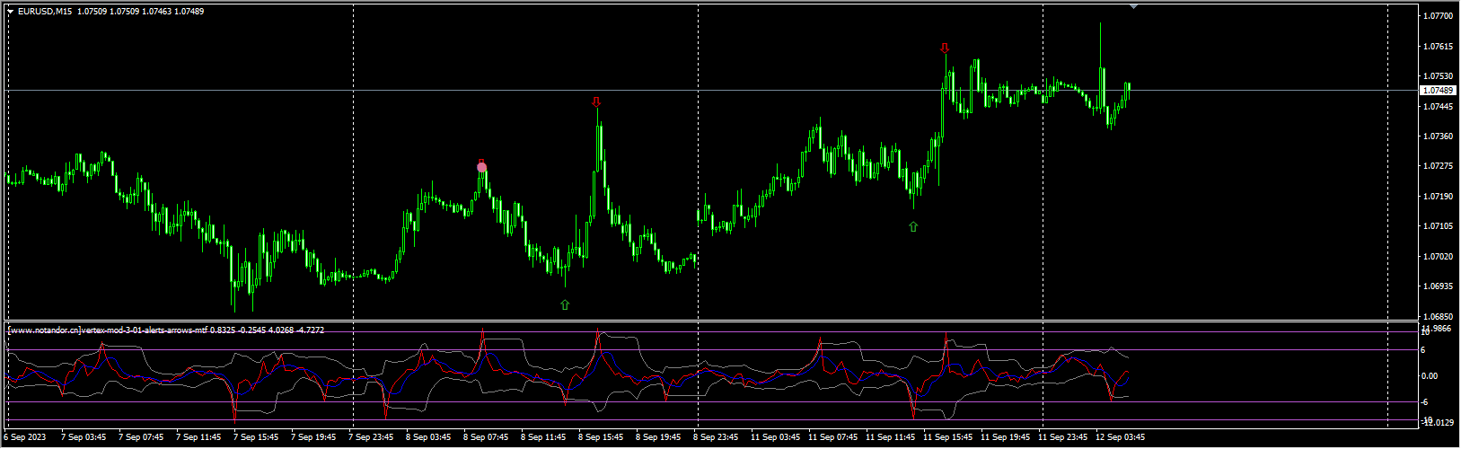Click the pink circle marker on the chart

(x=482, y=167)
